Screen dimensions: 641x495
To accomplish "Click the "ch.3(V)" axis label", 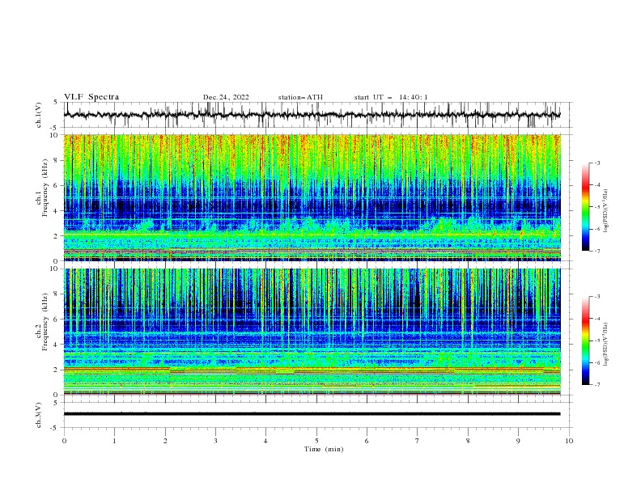I will pyautogui.click(x=39, y=415).
